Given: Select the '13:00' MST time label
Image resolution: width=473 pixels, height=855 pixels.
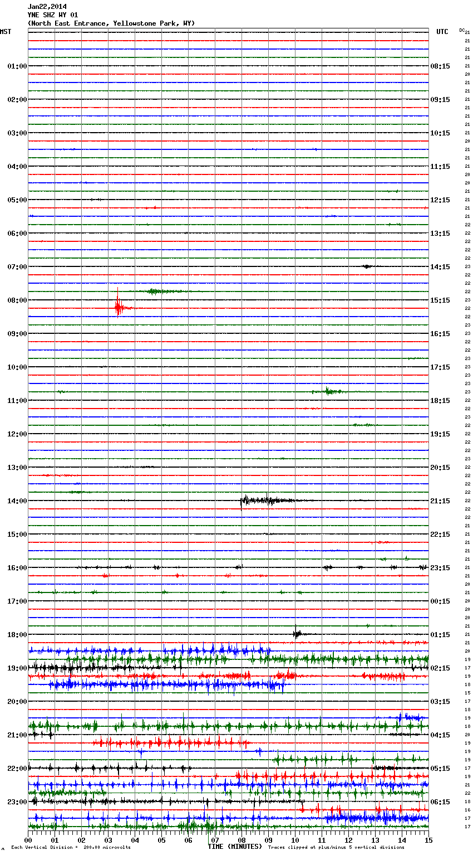Looking at the screenshot, I should point(17,468).
